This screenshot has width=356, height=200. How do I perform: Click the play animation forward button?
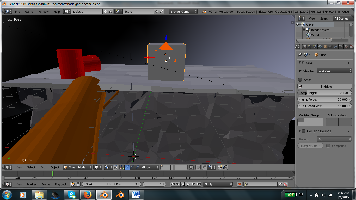pos(188,184)
